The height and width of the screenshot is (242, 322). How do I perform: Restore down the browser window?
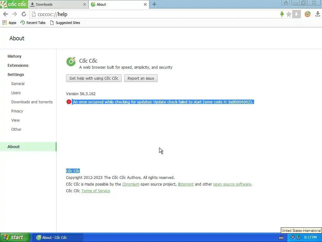point(303,3)
